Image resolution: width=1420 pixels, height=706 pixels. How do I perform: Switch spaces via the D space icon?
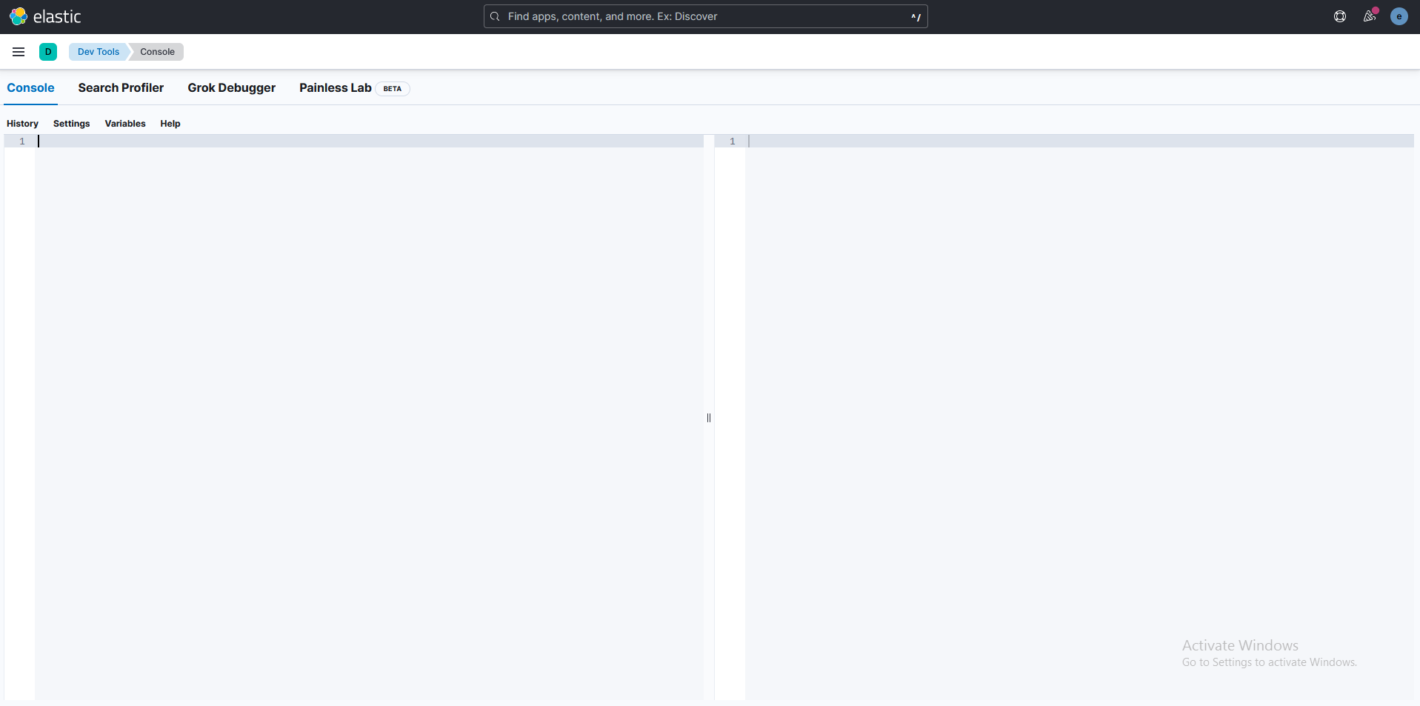coord(48,51)
